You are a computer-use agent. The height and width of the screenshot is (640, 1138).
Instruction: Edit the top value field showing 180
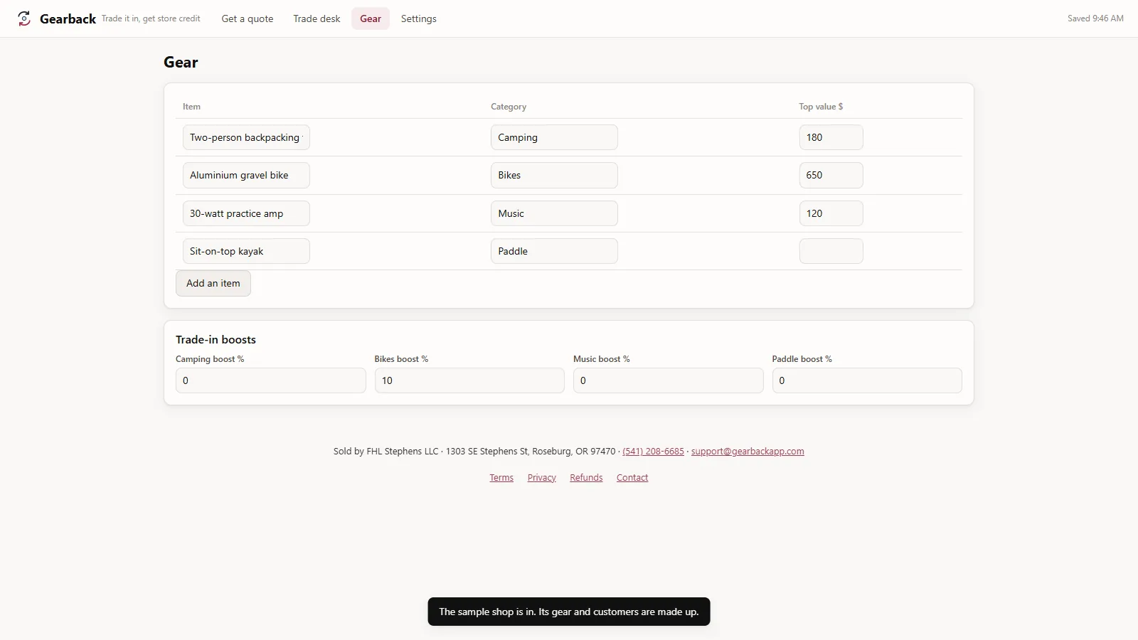(831, 137)
